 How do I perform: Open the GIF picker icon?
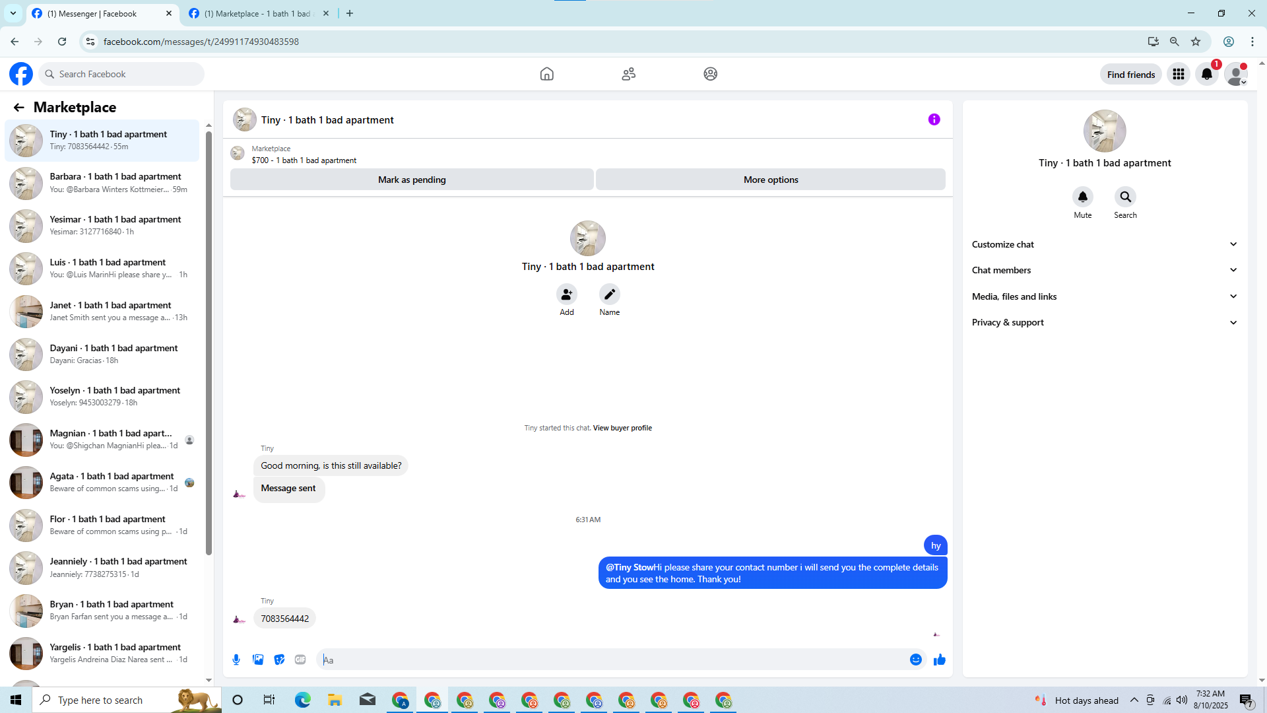[x=300, y=660]
